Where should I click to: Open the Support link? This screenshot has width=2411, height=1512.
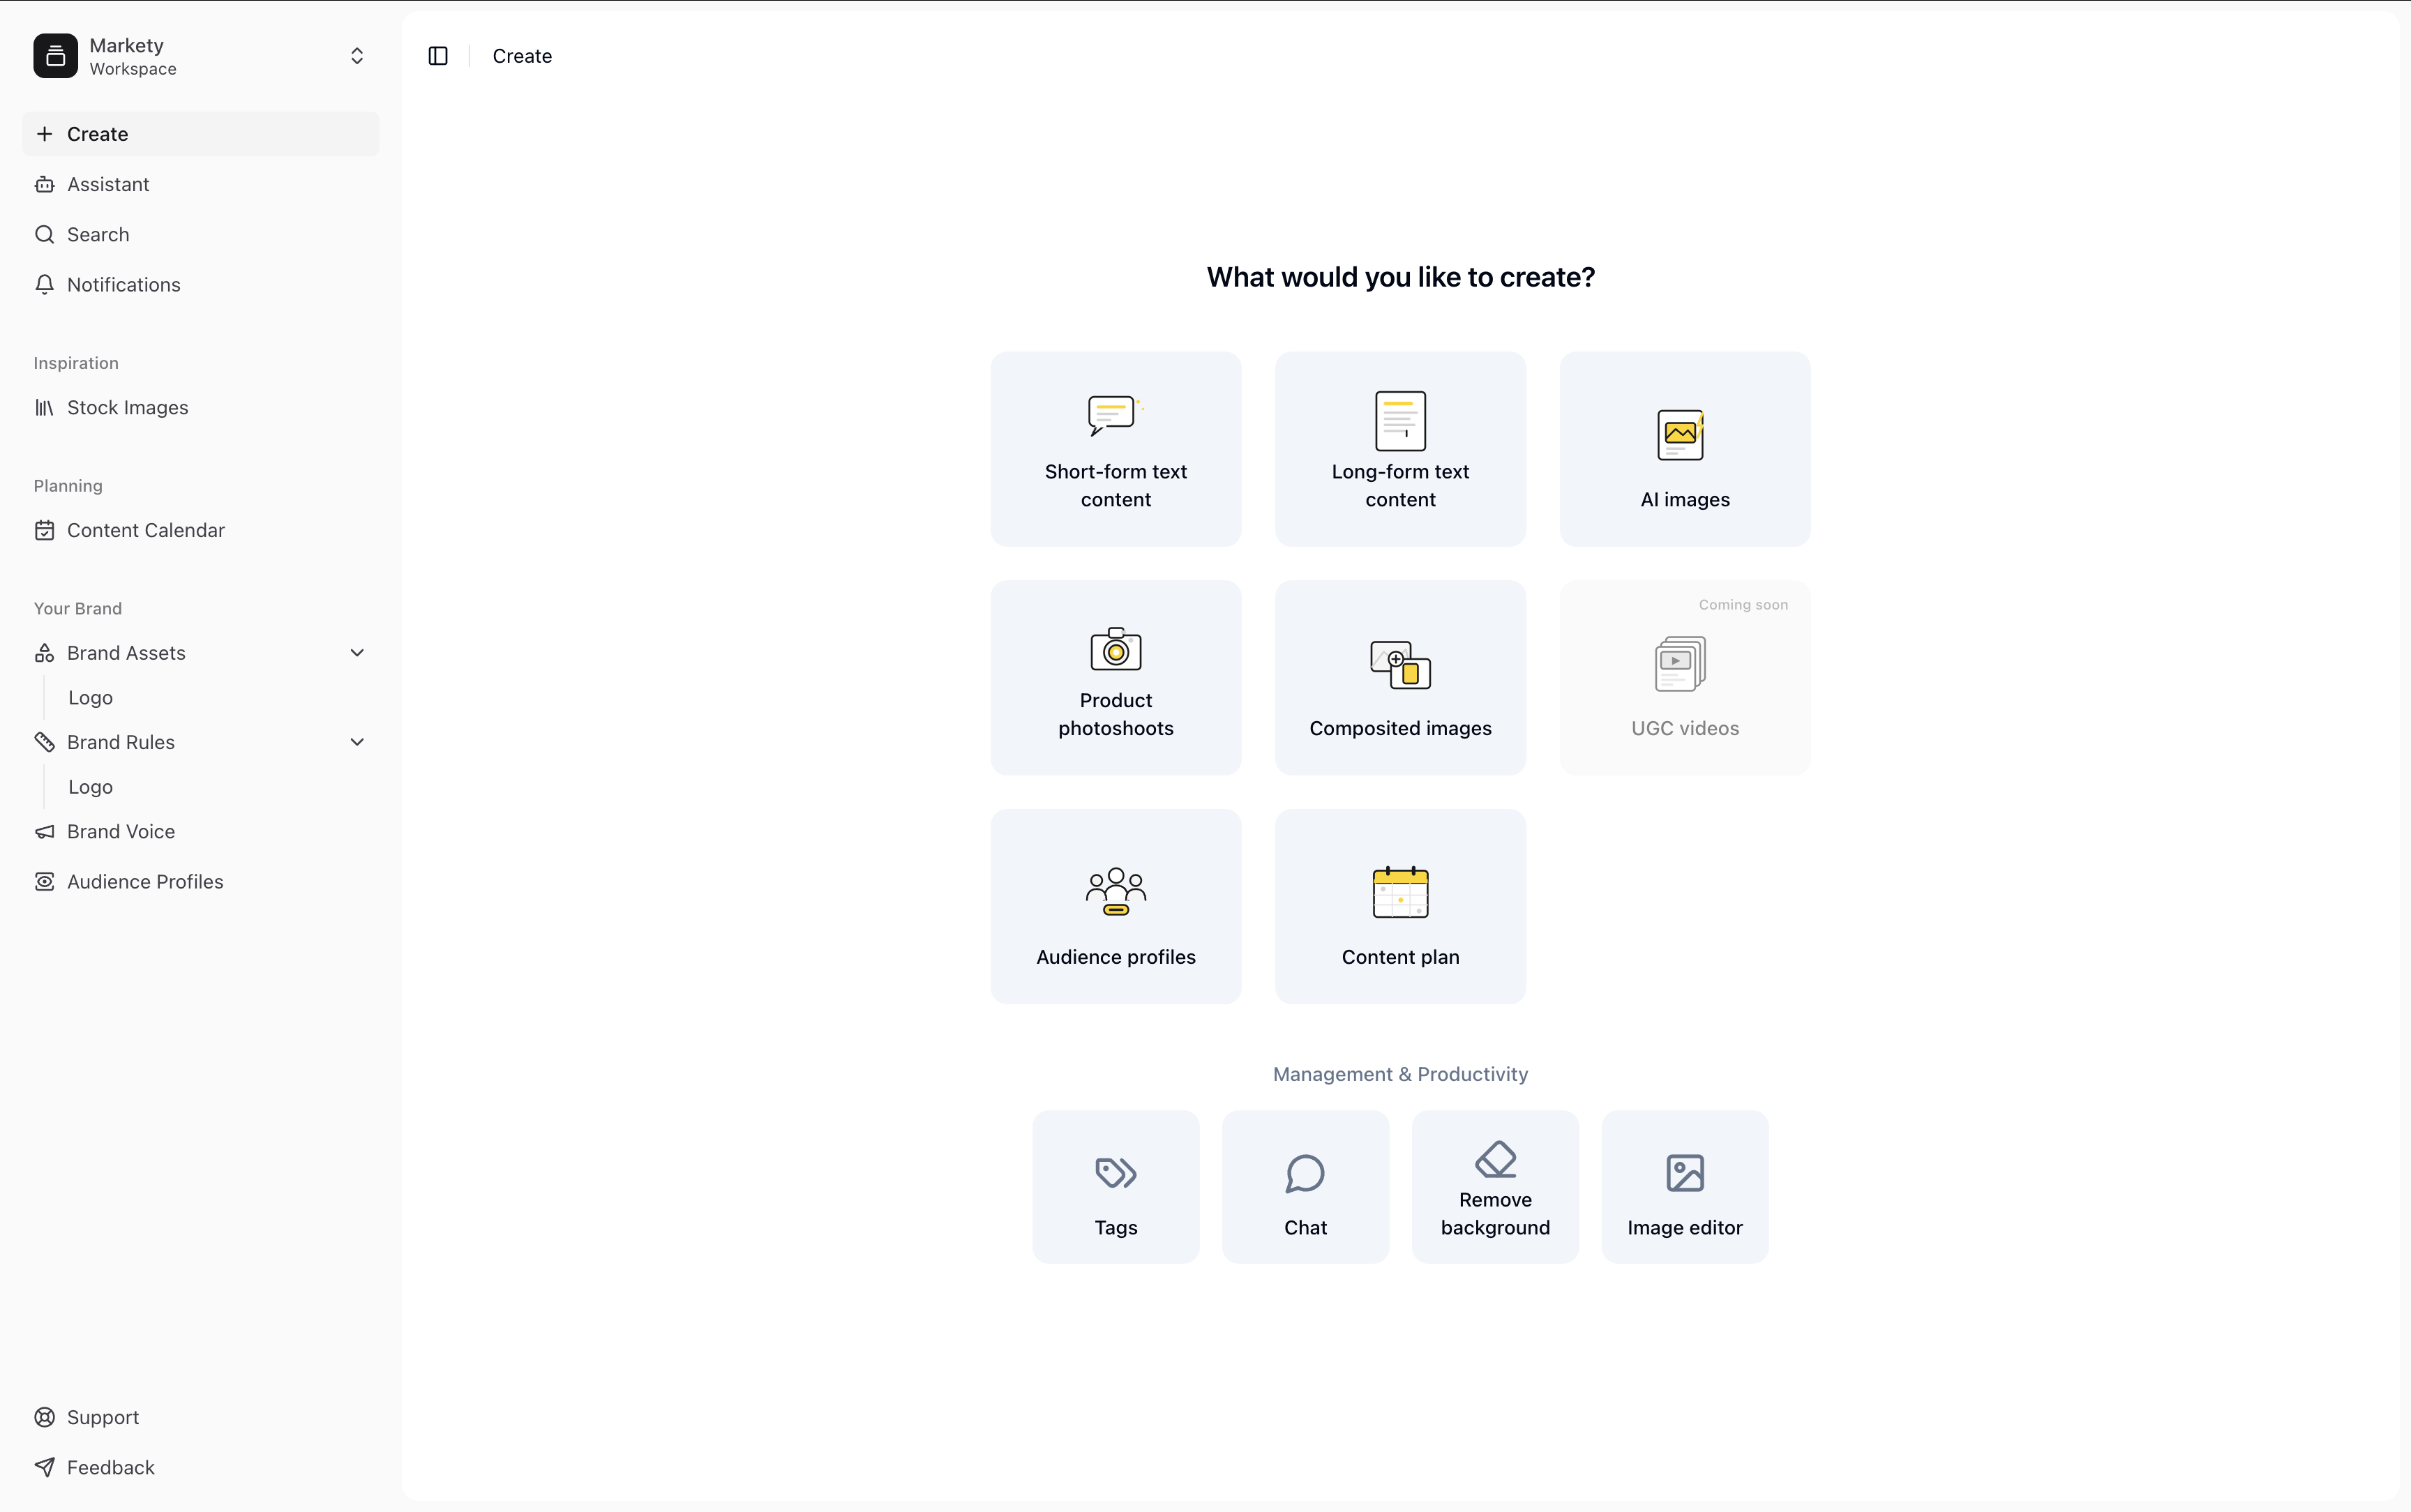[x=103, y=1417]
